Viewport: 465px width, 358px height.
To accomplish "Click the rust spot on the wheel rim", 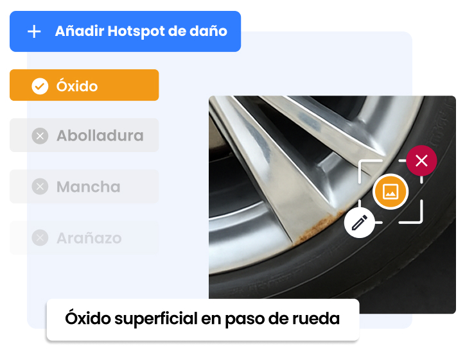I will pyautogui.click(x=317, y=226).
